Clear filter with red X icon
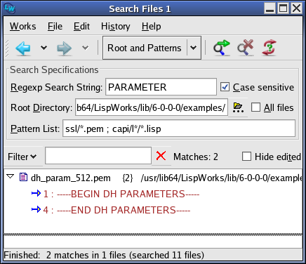The image size is (306, 264). tap(161, 156)
